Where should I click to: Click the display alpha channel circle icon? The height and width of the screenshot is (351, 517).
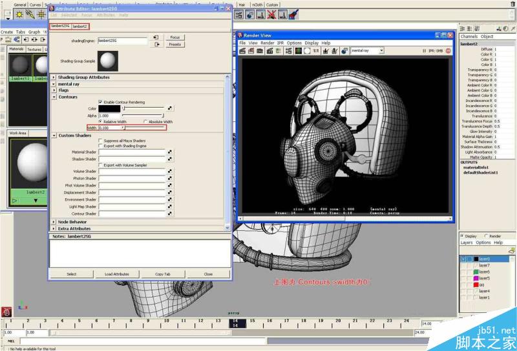pos(308,50)
